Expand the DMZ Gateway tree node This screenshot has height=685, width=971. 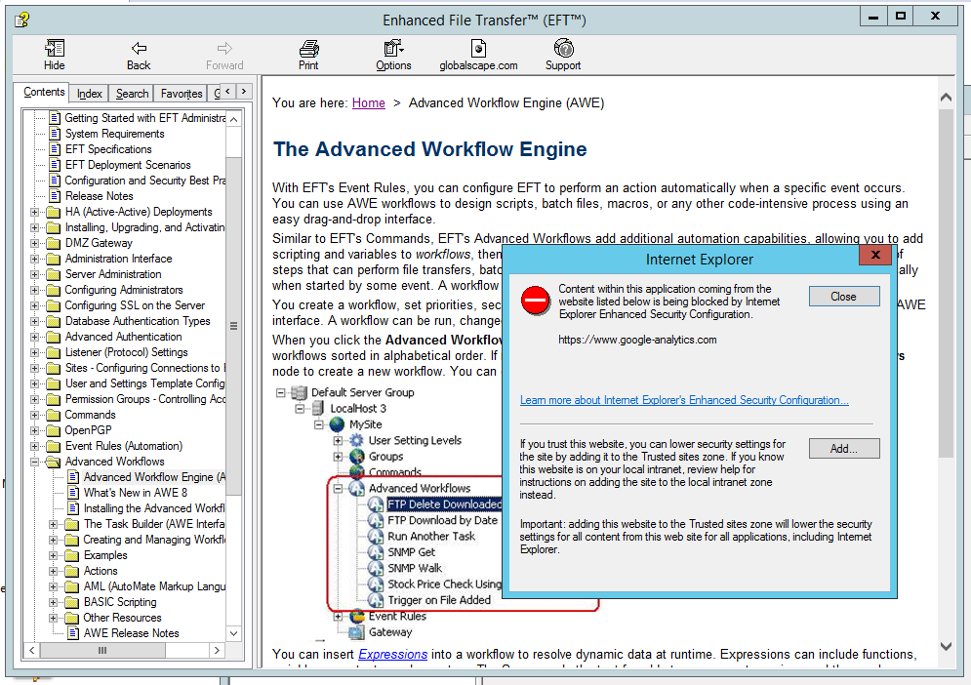(x=35, y=243)
